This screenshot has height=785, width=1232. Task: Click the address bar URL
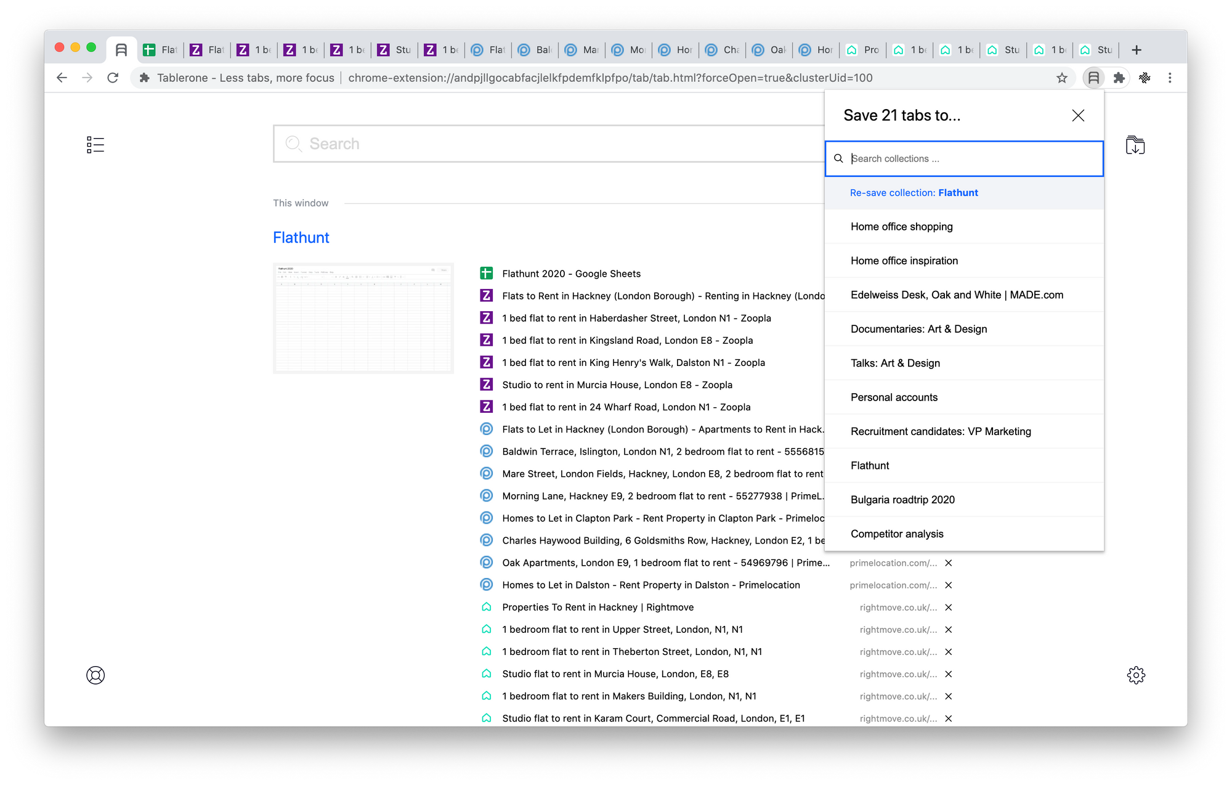point(610,78)
